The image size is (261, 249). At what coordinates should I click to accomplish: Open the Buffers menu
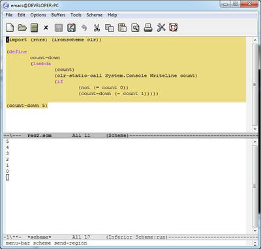(58, 15)
